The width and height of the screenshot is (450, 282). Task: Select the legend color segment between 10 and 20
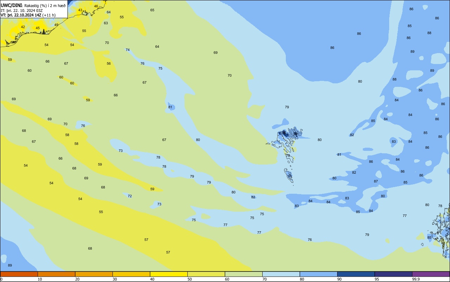point(56,274)
